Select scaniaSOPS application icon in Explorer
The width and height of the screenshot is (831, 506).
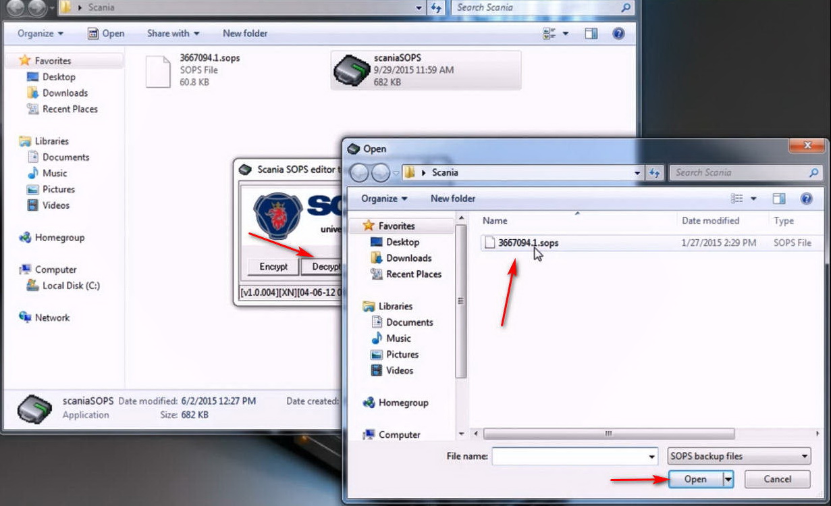(352, 70)
